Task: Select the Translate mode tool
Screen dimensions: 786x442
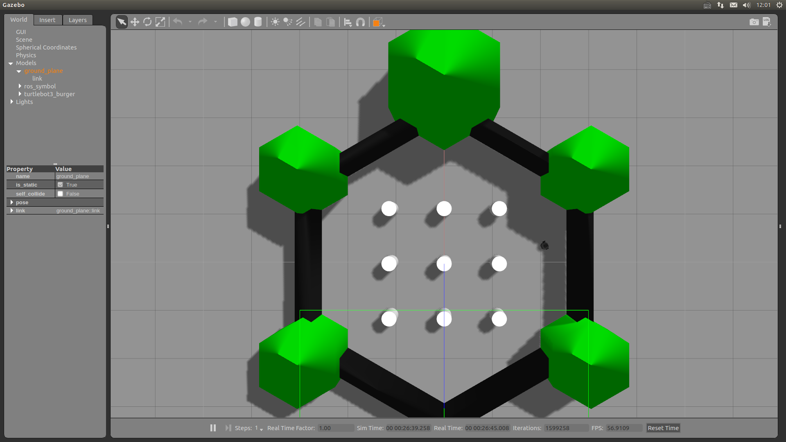Action: [x=135, y=22]
